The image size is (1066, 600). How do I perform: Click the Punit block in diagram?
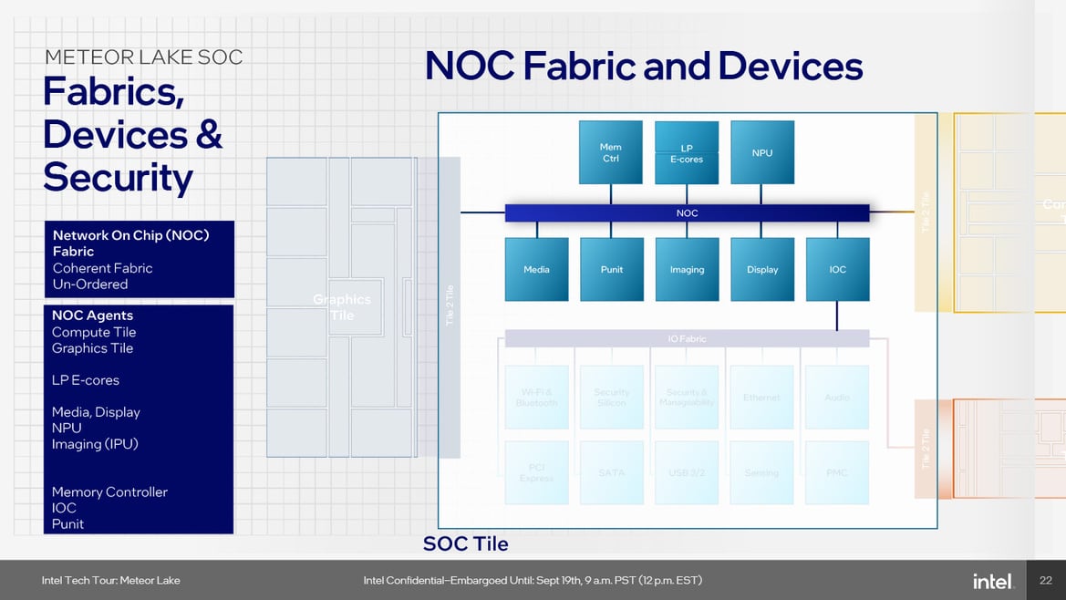point(612,269)
